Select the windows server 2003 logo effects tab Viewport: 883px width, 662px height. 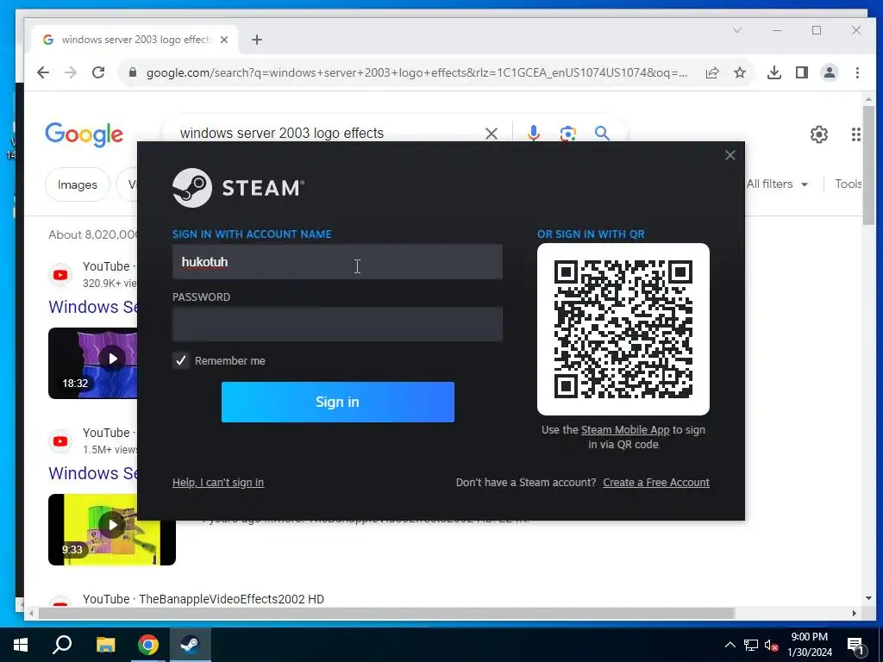[x=135, y=40]
